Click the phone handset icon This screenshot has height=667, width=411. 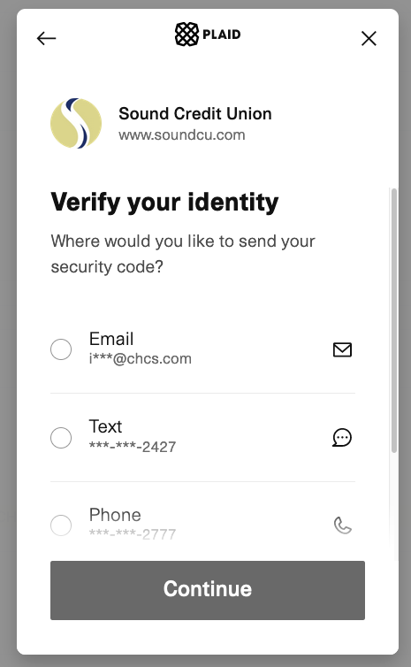coord(343,525)
